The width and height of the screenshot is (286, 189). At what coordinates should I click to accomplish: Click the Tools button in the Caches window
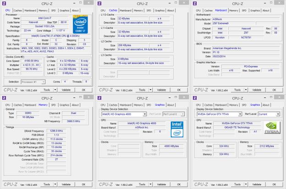point(142,90)
